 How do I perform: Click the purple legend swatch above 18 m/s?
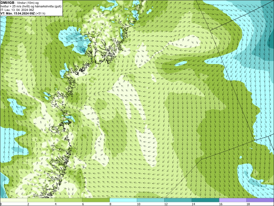coord(260,200)
